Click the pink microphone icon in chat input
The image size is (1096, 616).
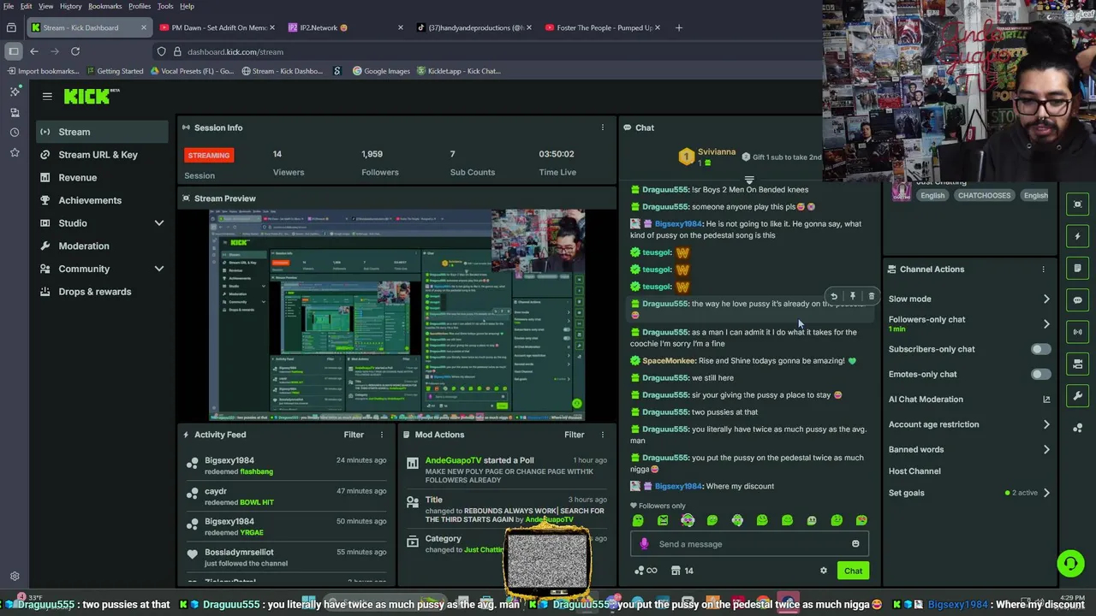pyautogui.click(x=645, y=544)
